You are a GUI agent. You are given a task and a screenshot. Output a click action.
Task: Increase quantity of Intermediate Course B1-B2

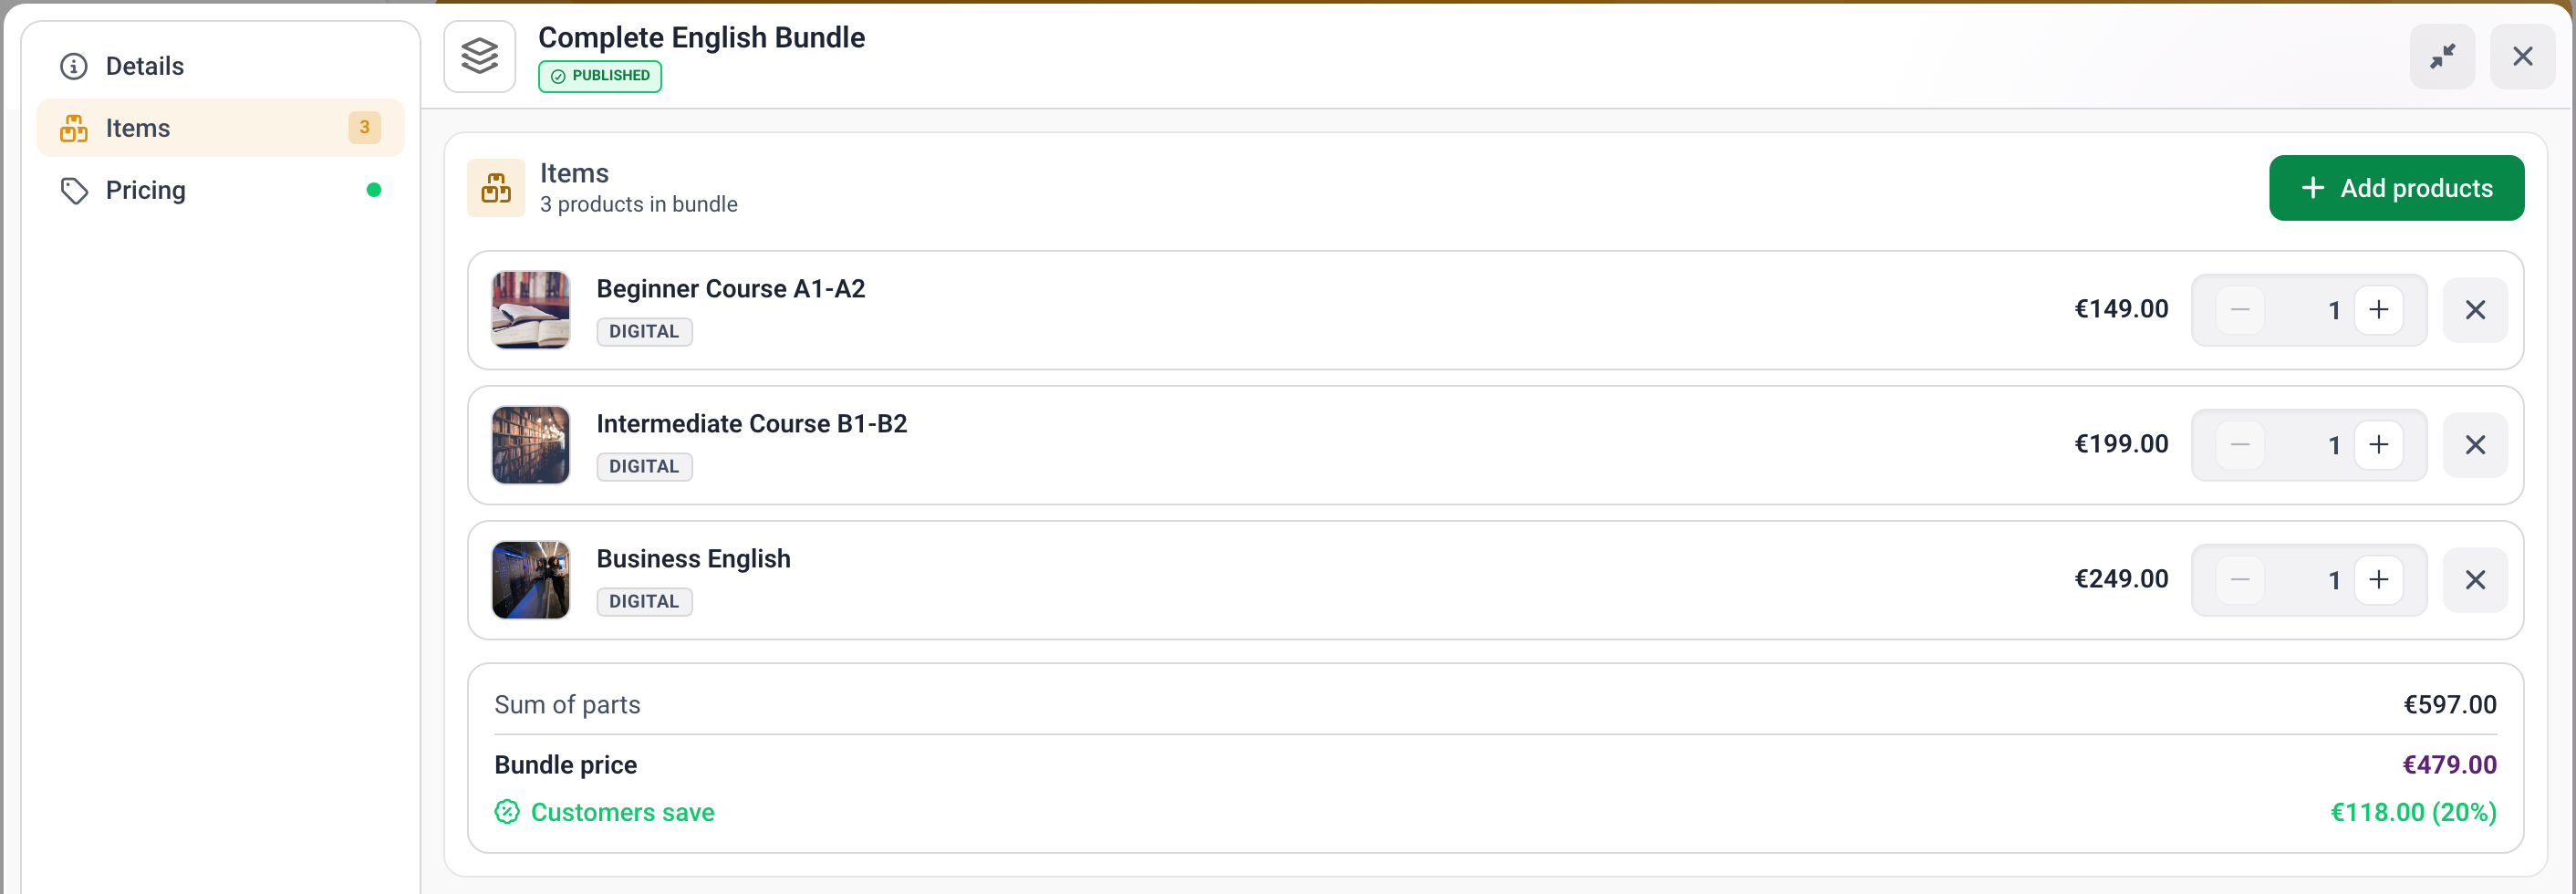[2378, 445]
